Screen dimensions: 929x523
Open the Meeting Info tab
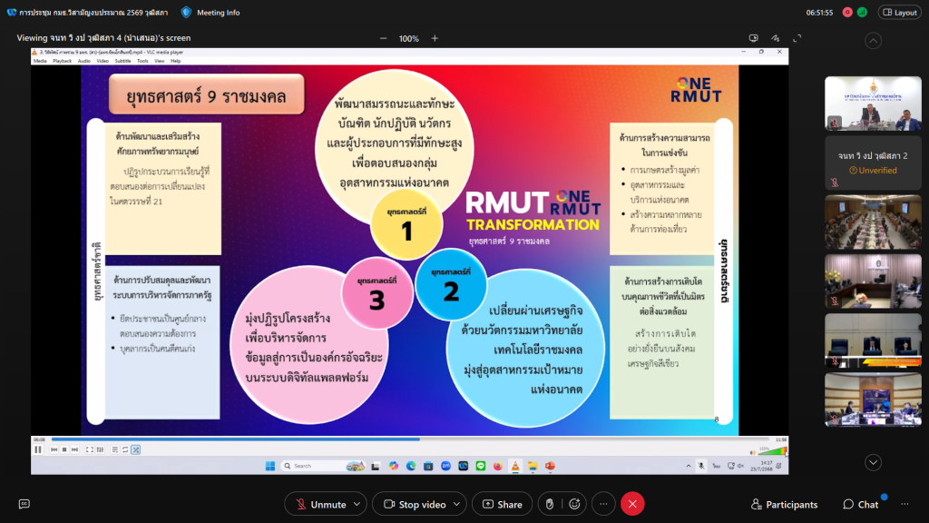210,12
